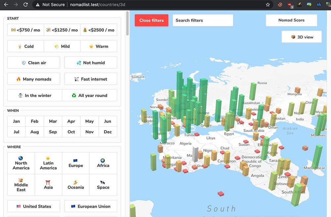
Task: Click the Not Secure warning icon
Action: point(38,5)
